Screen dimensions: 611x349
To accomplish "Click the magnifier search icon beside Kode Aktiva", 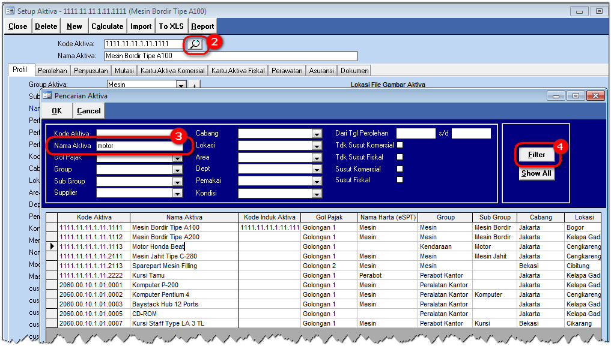I will [195, 44].
